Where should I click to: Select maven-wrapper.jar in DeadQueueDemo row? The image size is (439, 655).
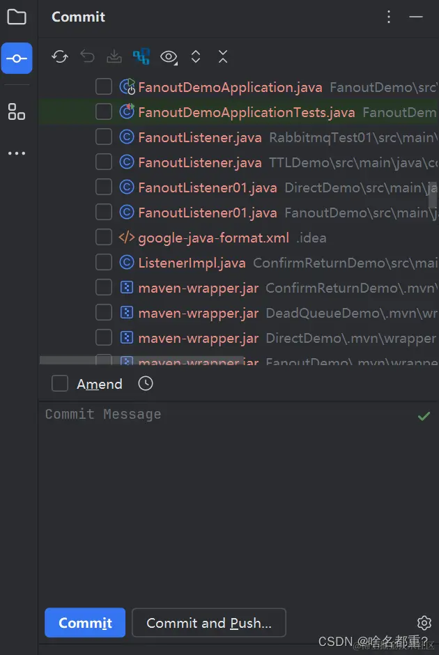click(238, 312)
